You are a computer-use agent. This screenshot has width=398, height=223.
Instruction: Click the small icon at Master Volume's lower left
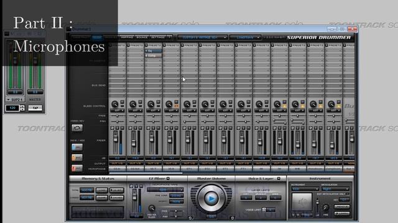coord(190,217)
